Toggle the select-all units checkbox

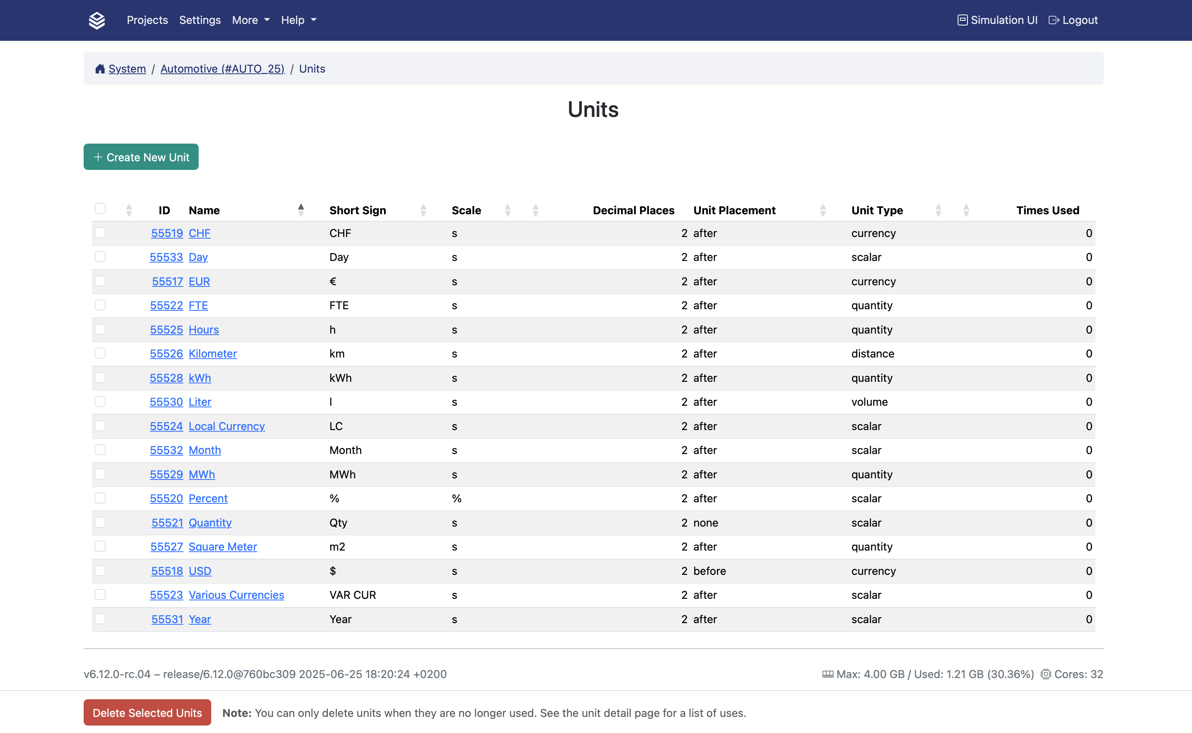coord(101,208)
